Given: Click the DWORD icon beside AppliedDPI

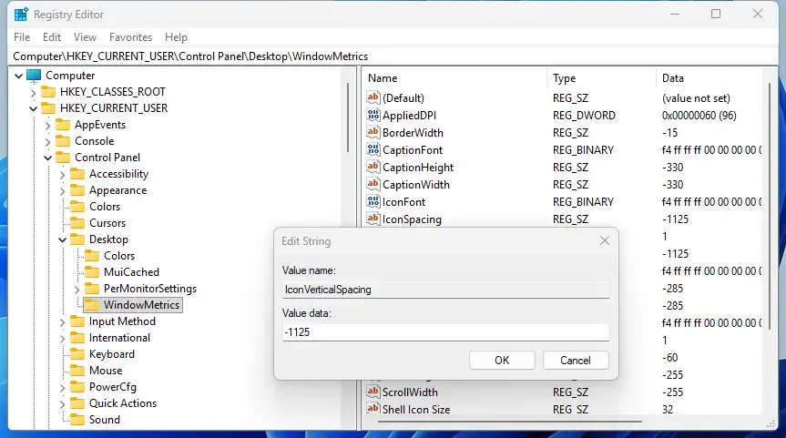Looking at the screenshot, I should tap(373, 116).
